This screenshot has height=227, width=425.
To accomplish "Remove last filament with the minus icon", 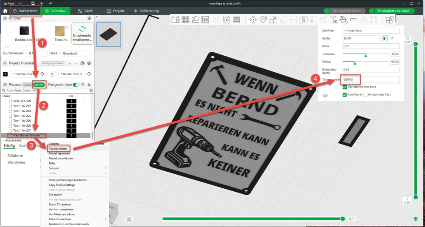I will 76,63.
